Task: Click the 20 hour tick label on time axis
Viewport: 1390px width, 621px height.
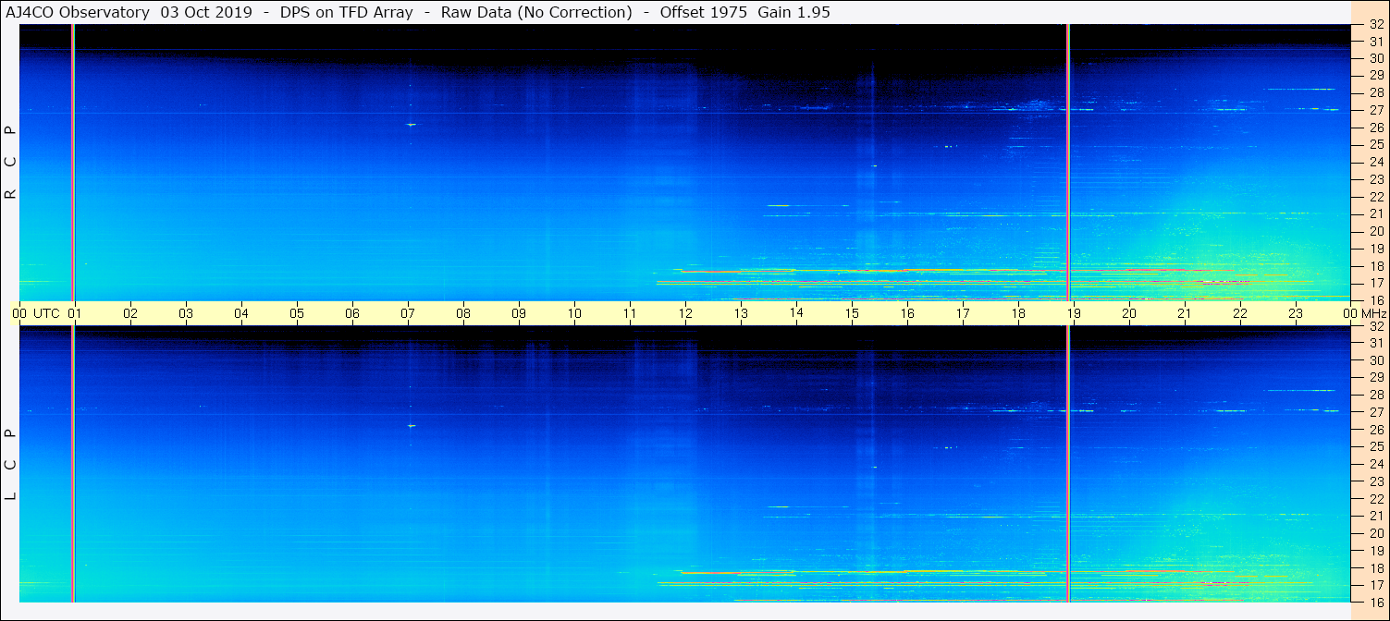Action: [1129, 313]
